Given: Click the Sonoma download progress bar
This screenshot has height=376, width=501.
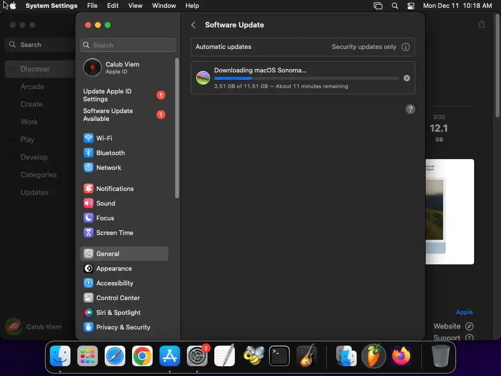Looking at the screenshot, I should (x=307, y=78).
